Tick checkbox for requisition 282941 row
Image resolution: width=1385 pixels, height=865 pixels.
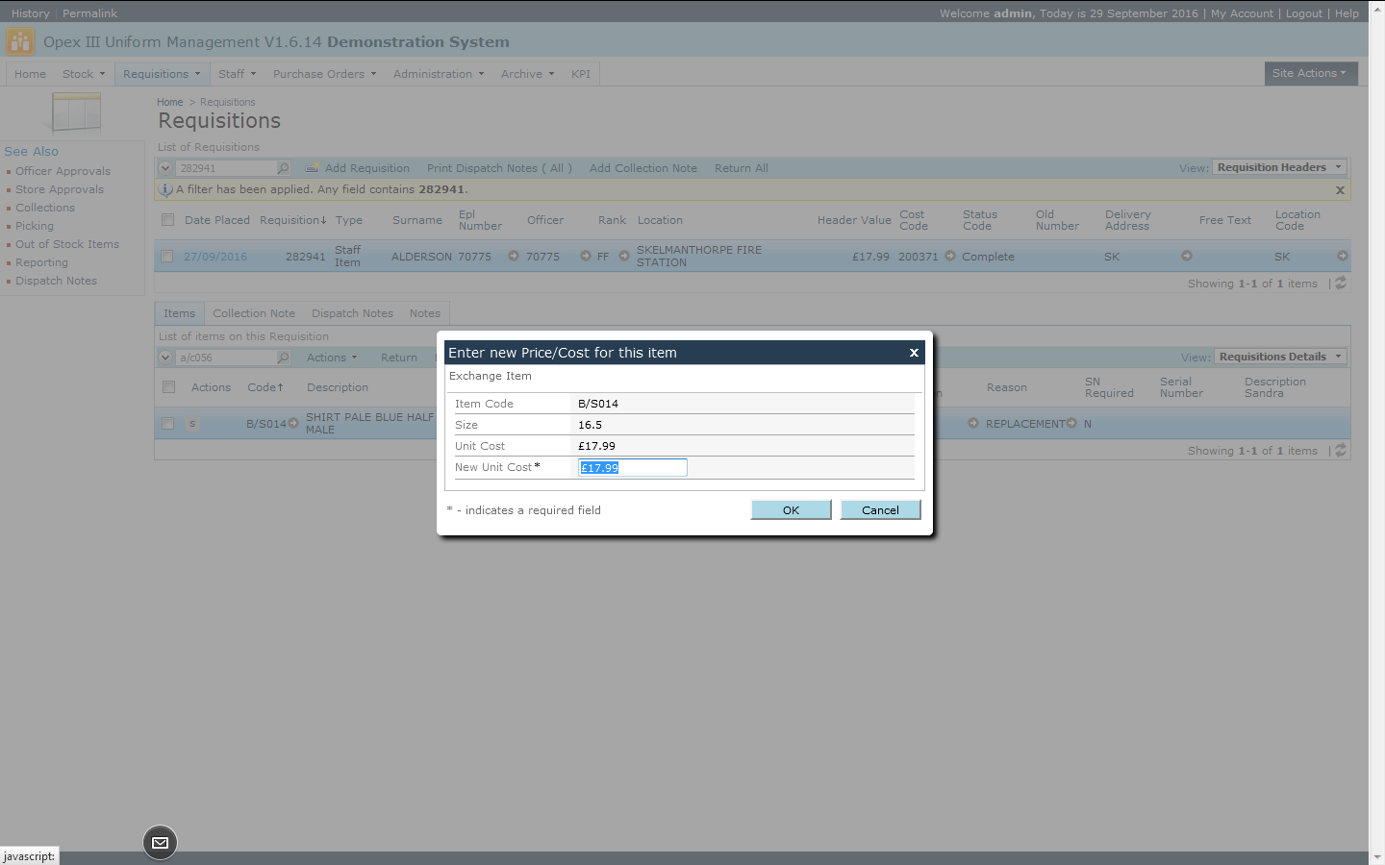pos(167,257)
